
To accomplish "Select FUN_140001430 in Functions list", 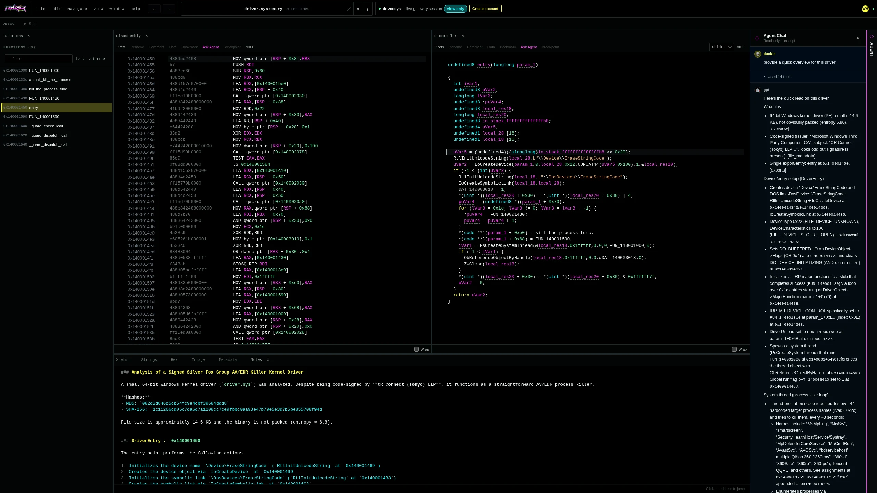I will point(57,98).
